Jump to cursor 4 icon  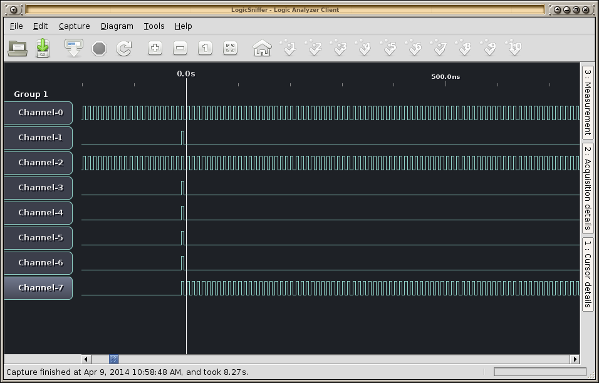pos(363,48)
